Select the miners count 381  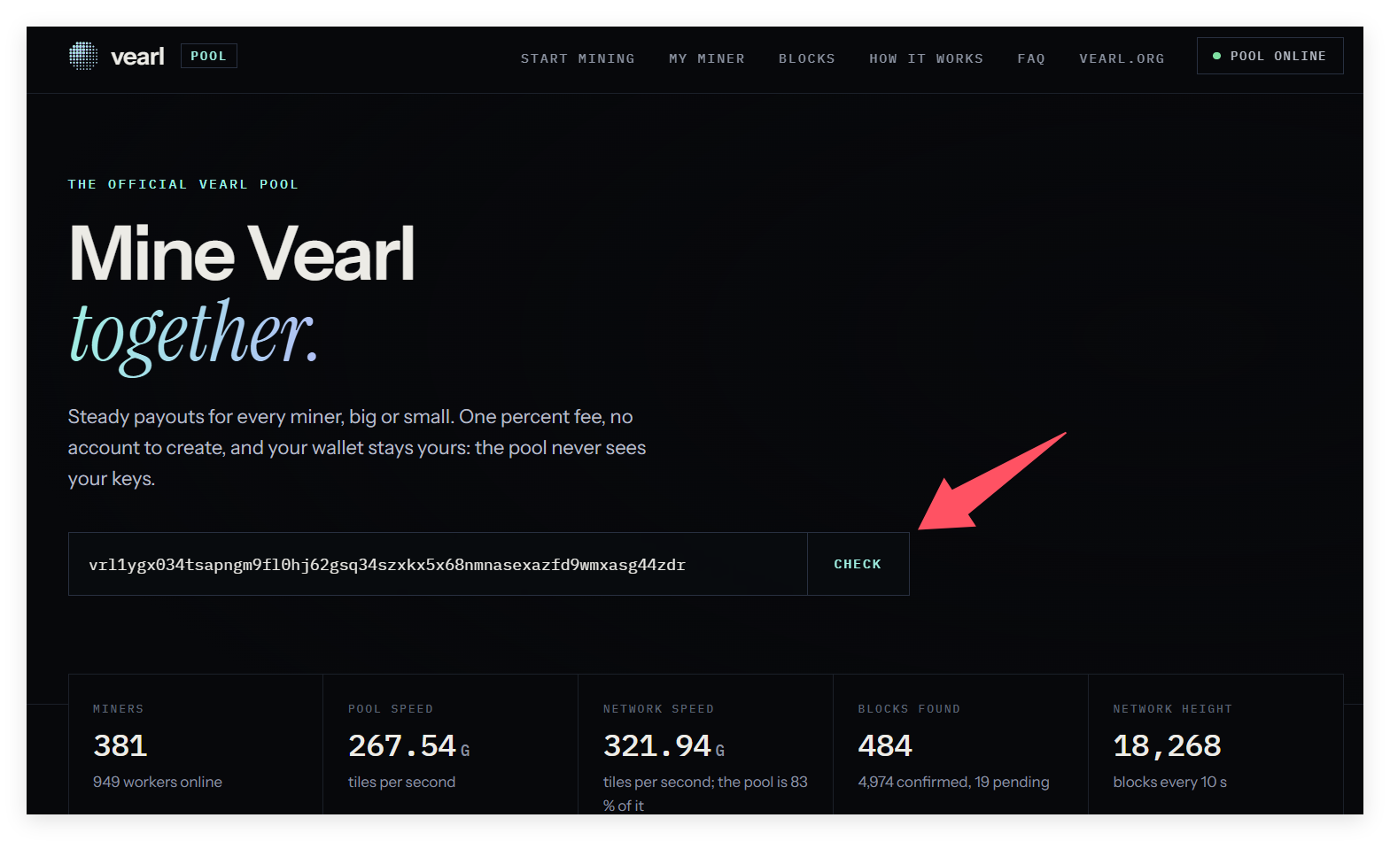120,745
